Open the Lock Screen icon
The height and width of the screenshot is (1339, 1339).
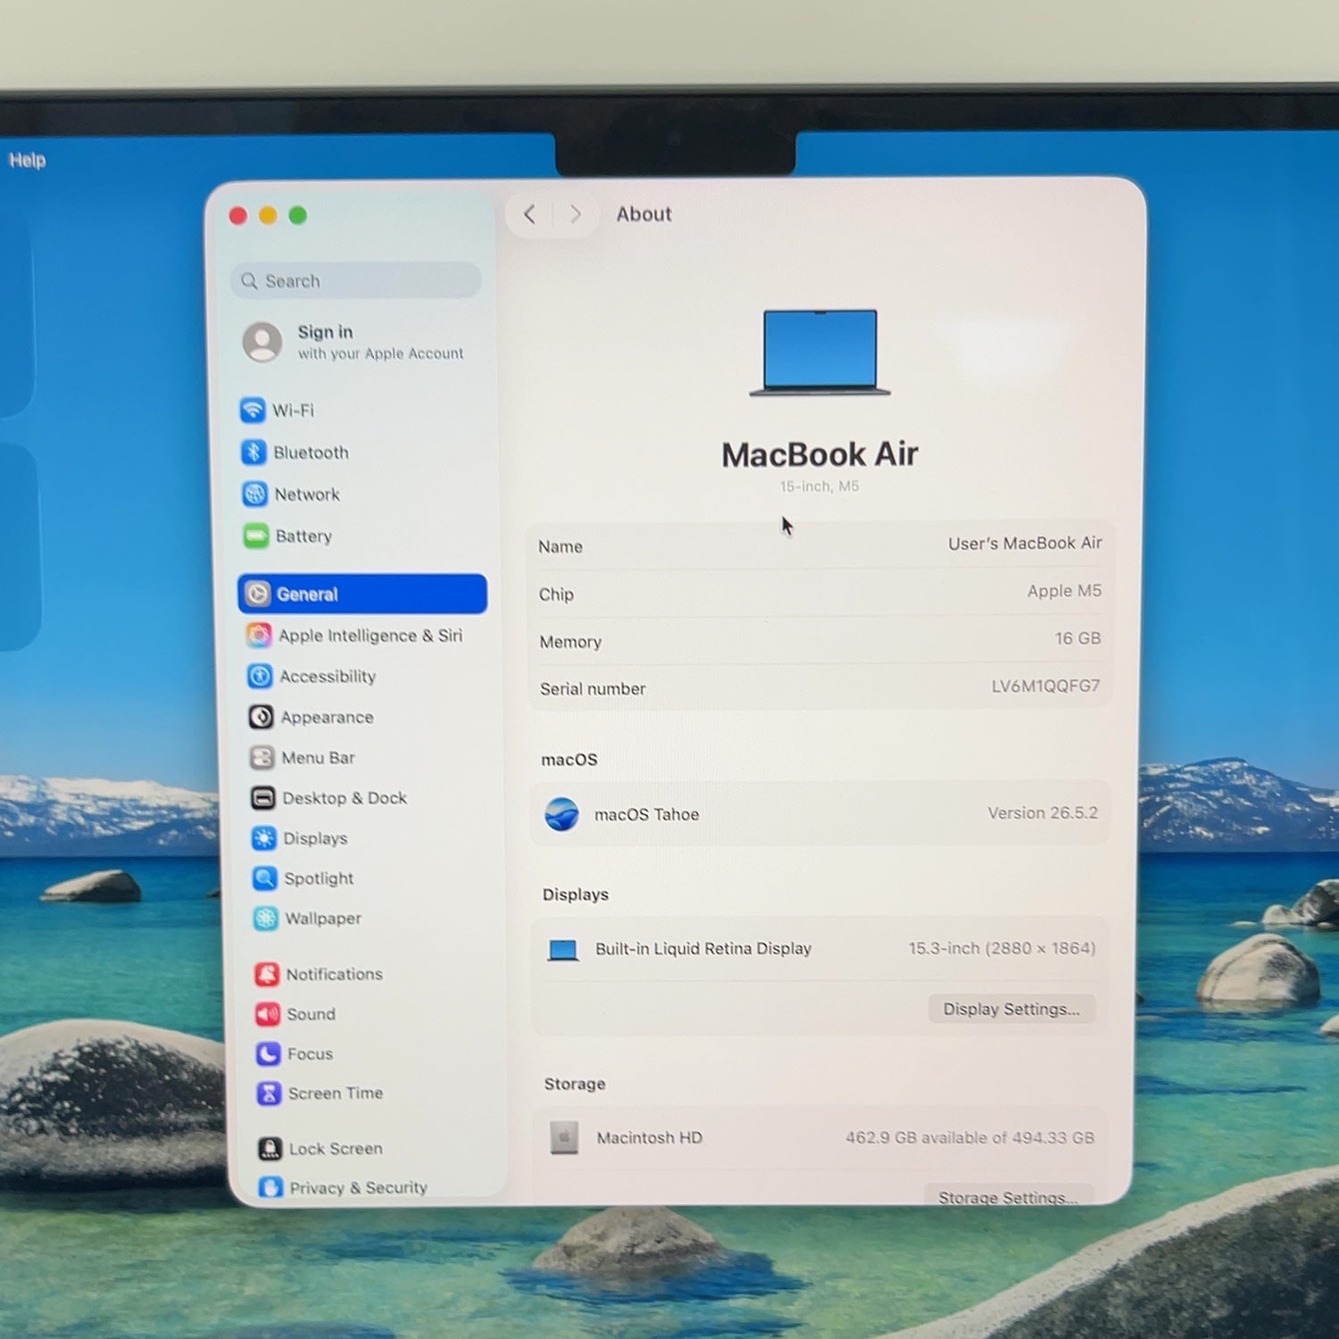click(x=270, y=1149)
